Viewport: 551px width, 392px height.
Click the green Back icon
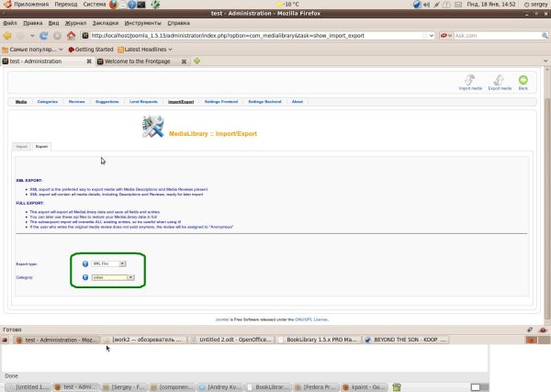[x=523, y=80]
